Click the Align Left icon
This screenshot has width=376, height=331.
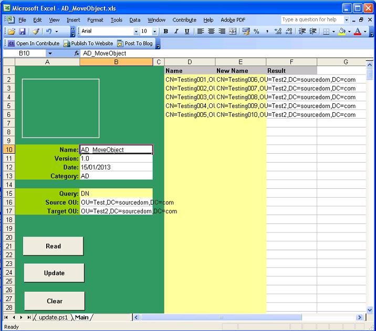coord(200,31)
